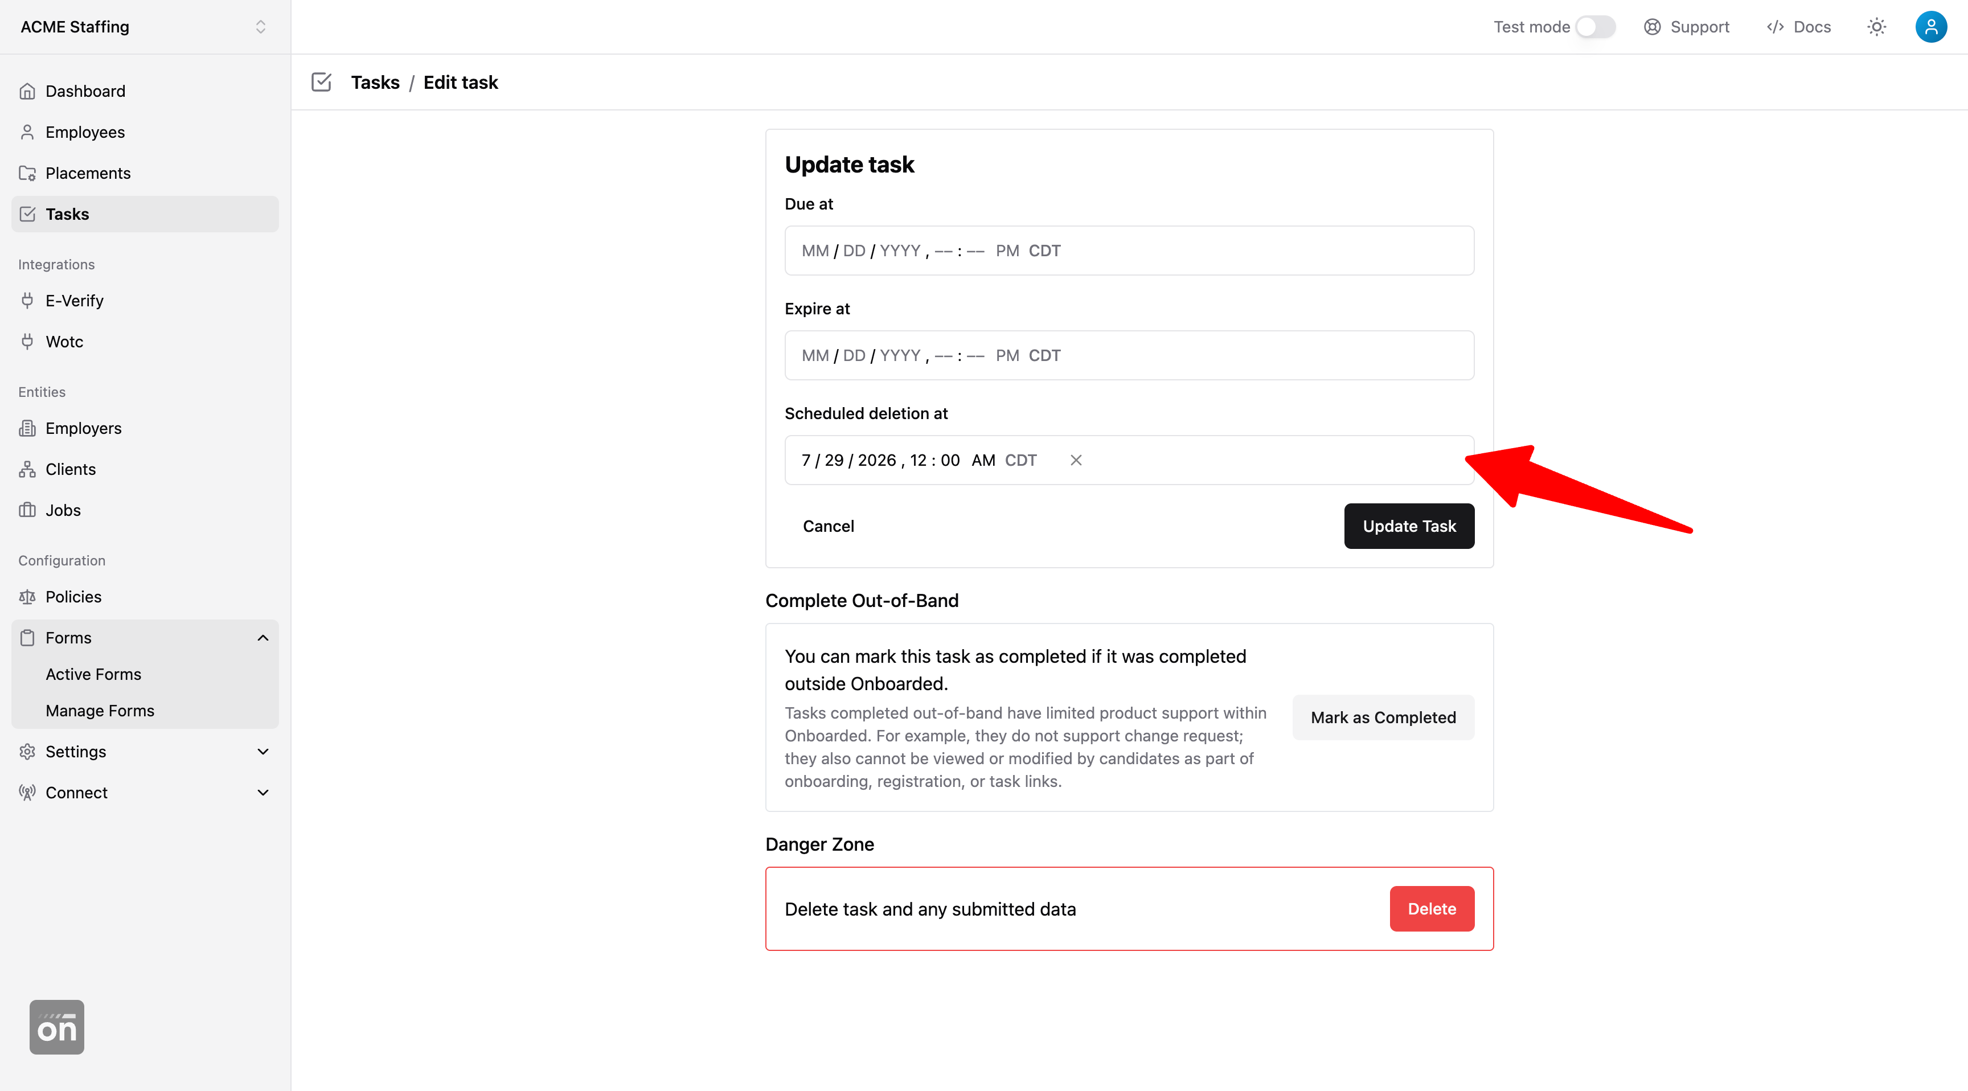
Task: Go to E-Verify integration
Action: pos(74,300)
